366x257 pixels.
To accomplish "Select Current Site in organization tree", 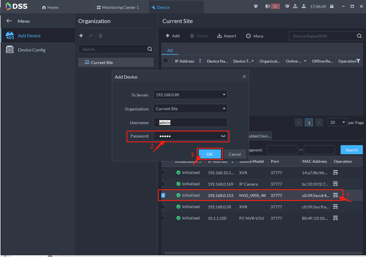I will pos(116,63).
